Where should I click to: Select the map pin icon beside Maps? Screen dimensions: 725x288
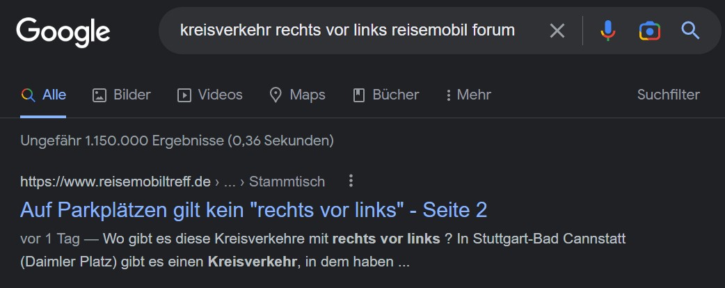coord(276,95)
